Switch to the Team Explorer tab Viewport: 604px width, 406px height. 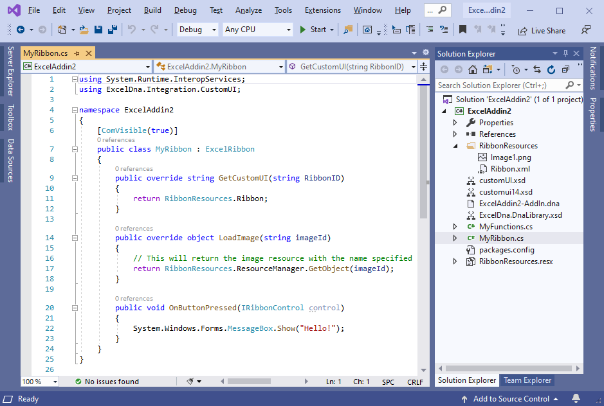527,380
